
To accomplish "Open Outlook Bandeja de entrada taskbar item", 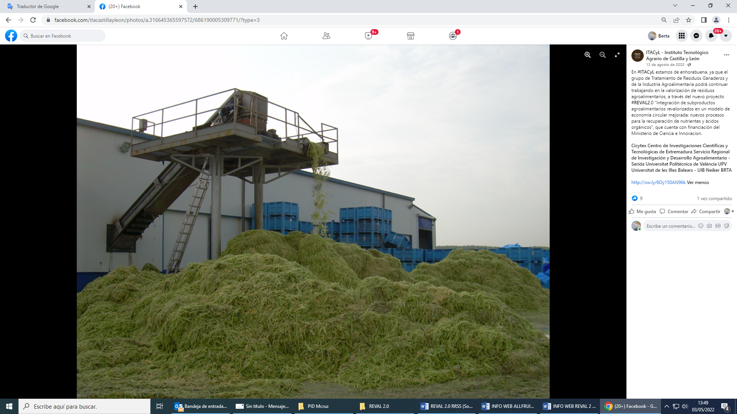I will [x=201, y=406].
